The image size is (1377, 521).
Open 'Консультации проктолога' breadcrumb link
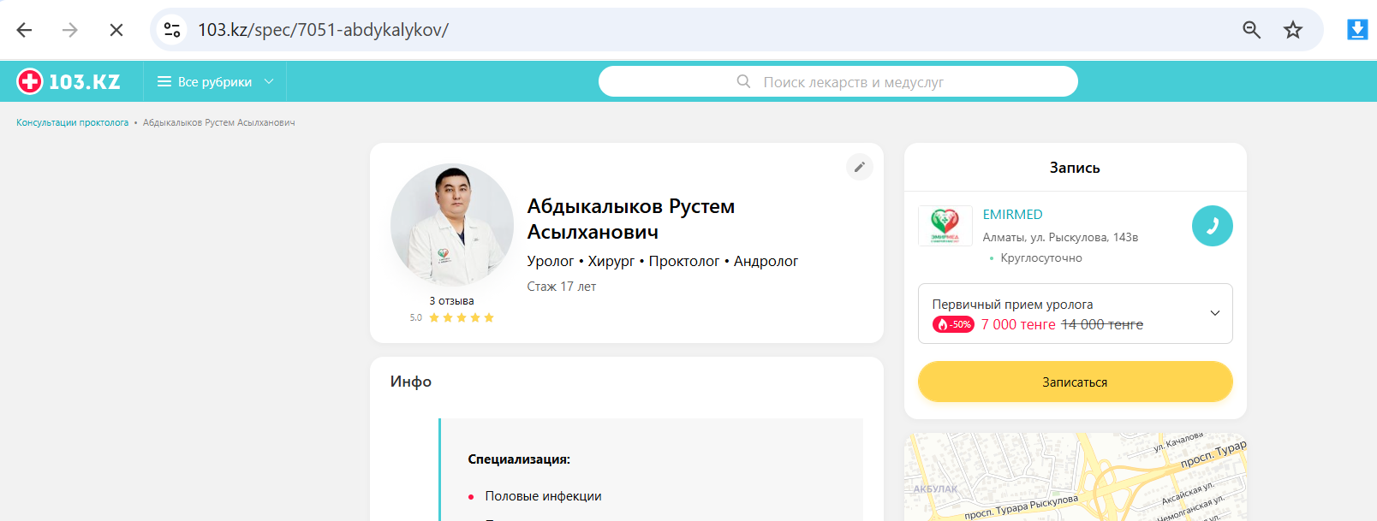(72, 122)
